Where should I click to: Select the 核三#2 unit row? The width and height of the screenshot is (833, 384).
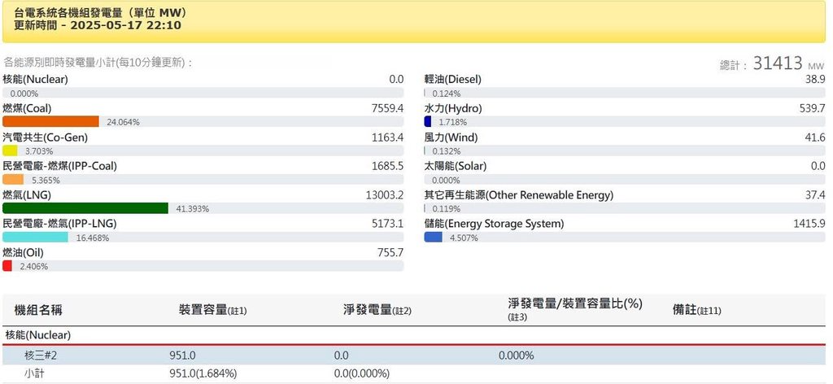[39, 356]
